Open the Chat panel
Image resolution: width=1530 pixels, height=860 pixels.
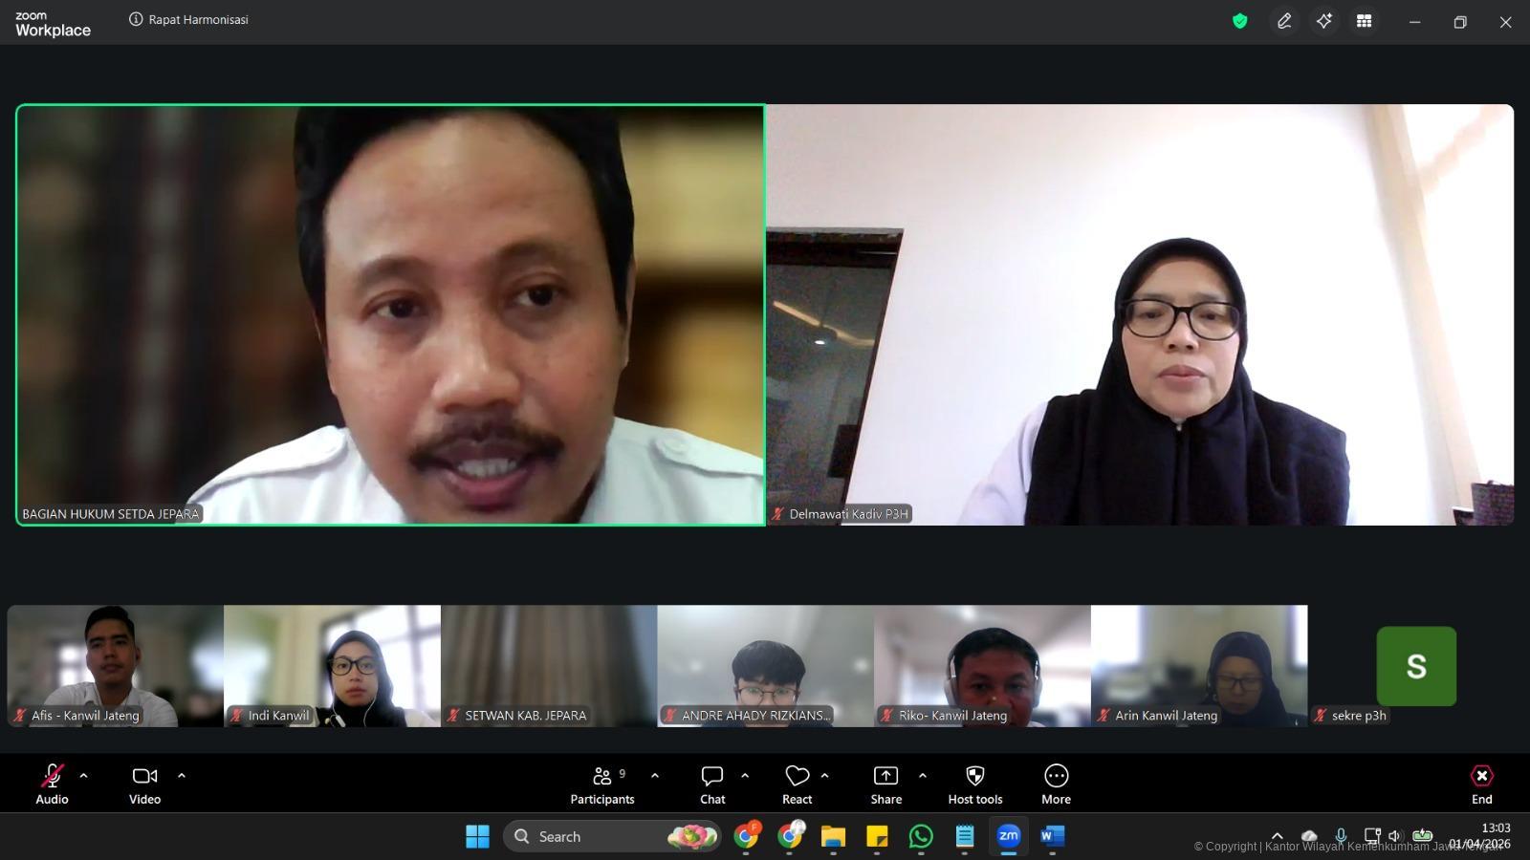pos(712,785)
